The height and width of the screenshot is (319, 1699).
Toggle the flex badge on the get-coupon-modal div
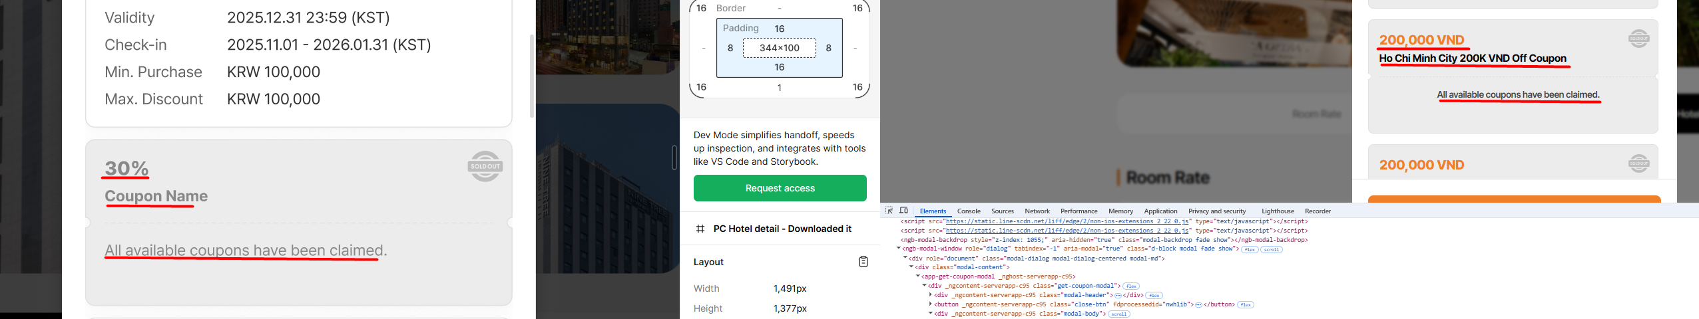1130,286
